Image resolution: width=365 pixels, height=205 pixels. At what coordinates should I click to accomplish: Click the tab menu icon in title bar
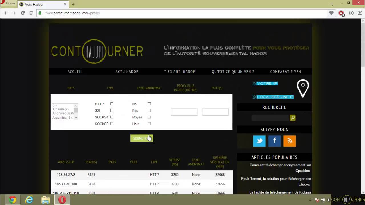pyautogui.click(x=332, y=4)
